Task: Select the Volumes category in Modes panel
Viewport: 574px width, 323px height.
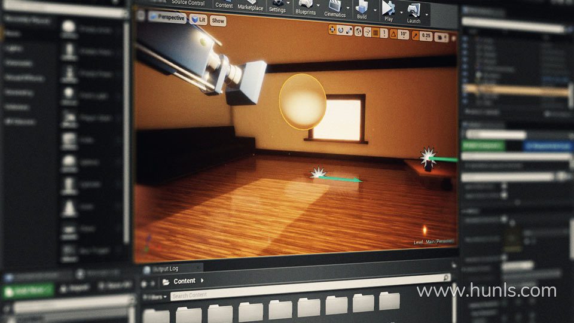Action: click(x=17, y=107)
